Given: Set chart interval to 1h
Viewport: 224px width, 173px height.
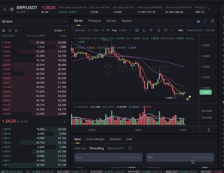Looking at the screenshot, I should pos(103,30).
